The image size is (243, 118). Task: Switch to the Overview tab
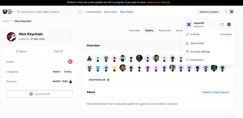click(134, 31)
